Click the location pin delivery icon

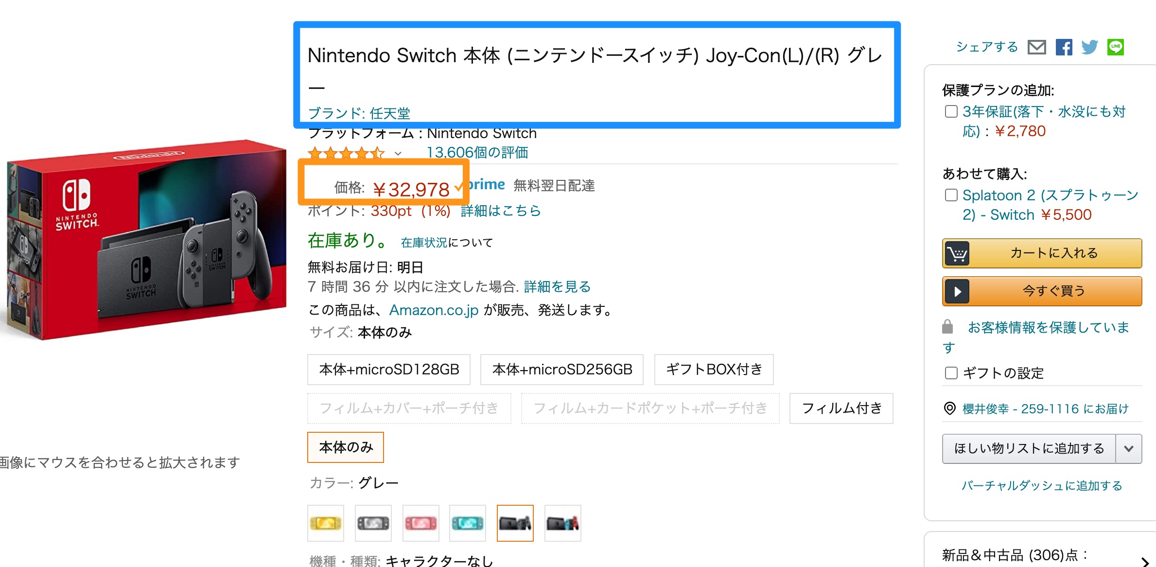949,408
